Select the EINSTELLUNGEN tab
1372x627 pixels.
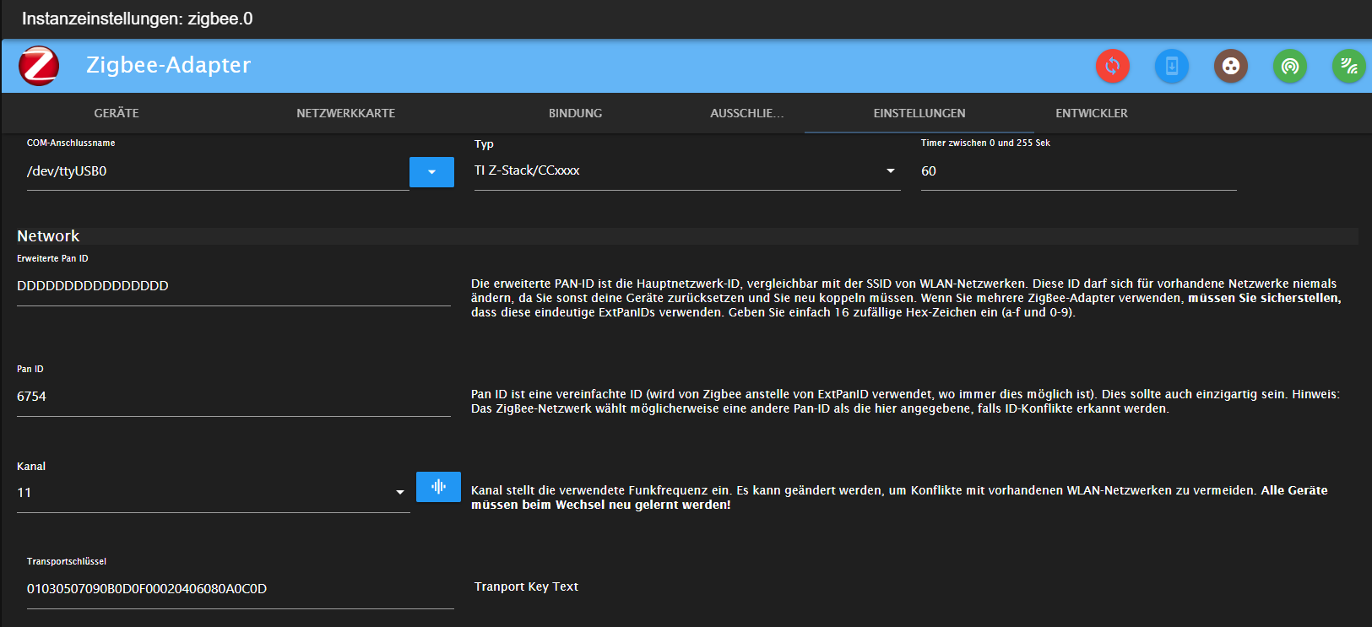[x=919, y=113]
